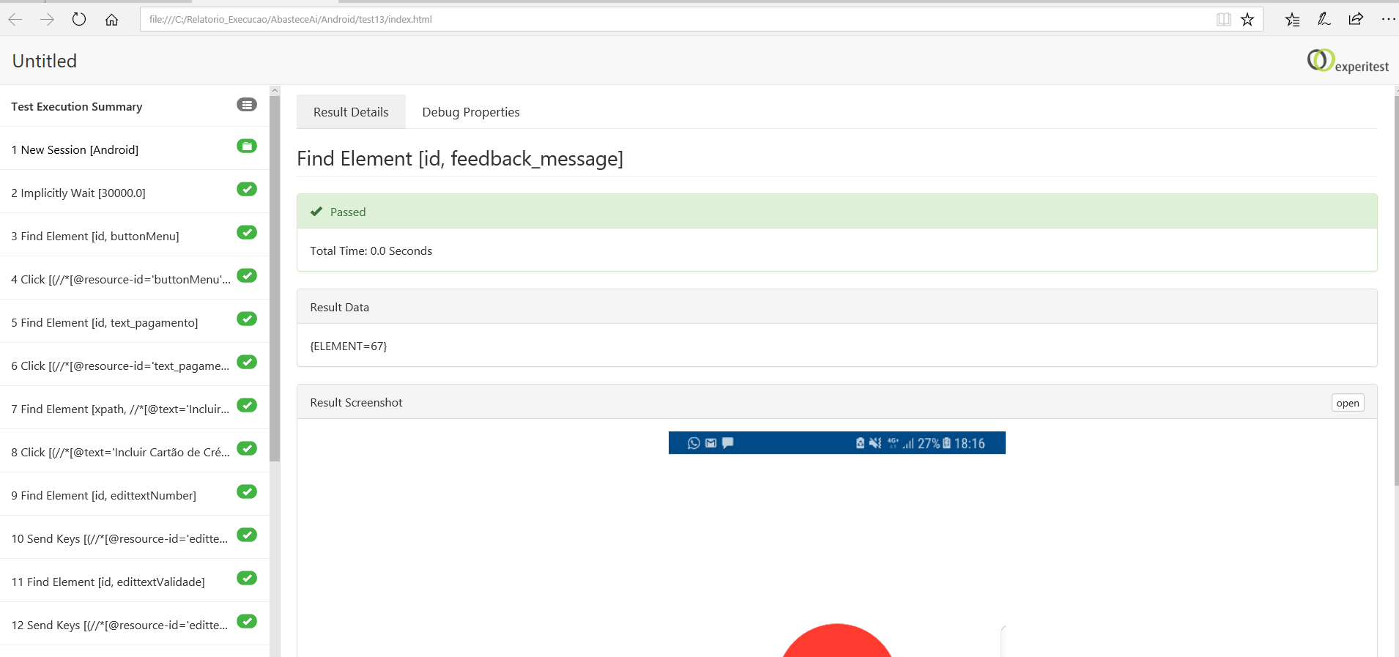Viewport: 1399px width, 657px height.
Task: Click the Add notes pen icon
Action: [1324, 20]
